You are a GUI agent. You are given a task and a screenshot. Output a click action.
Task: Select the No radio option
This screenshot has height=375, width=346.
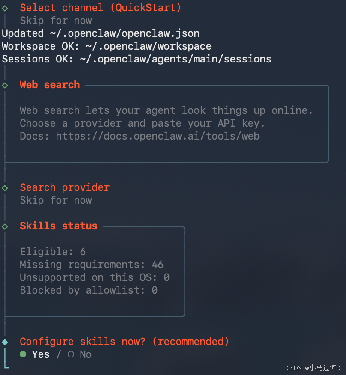click(80, 354)
